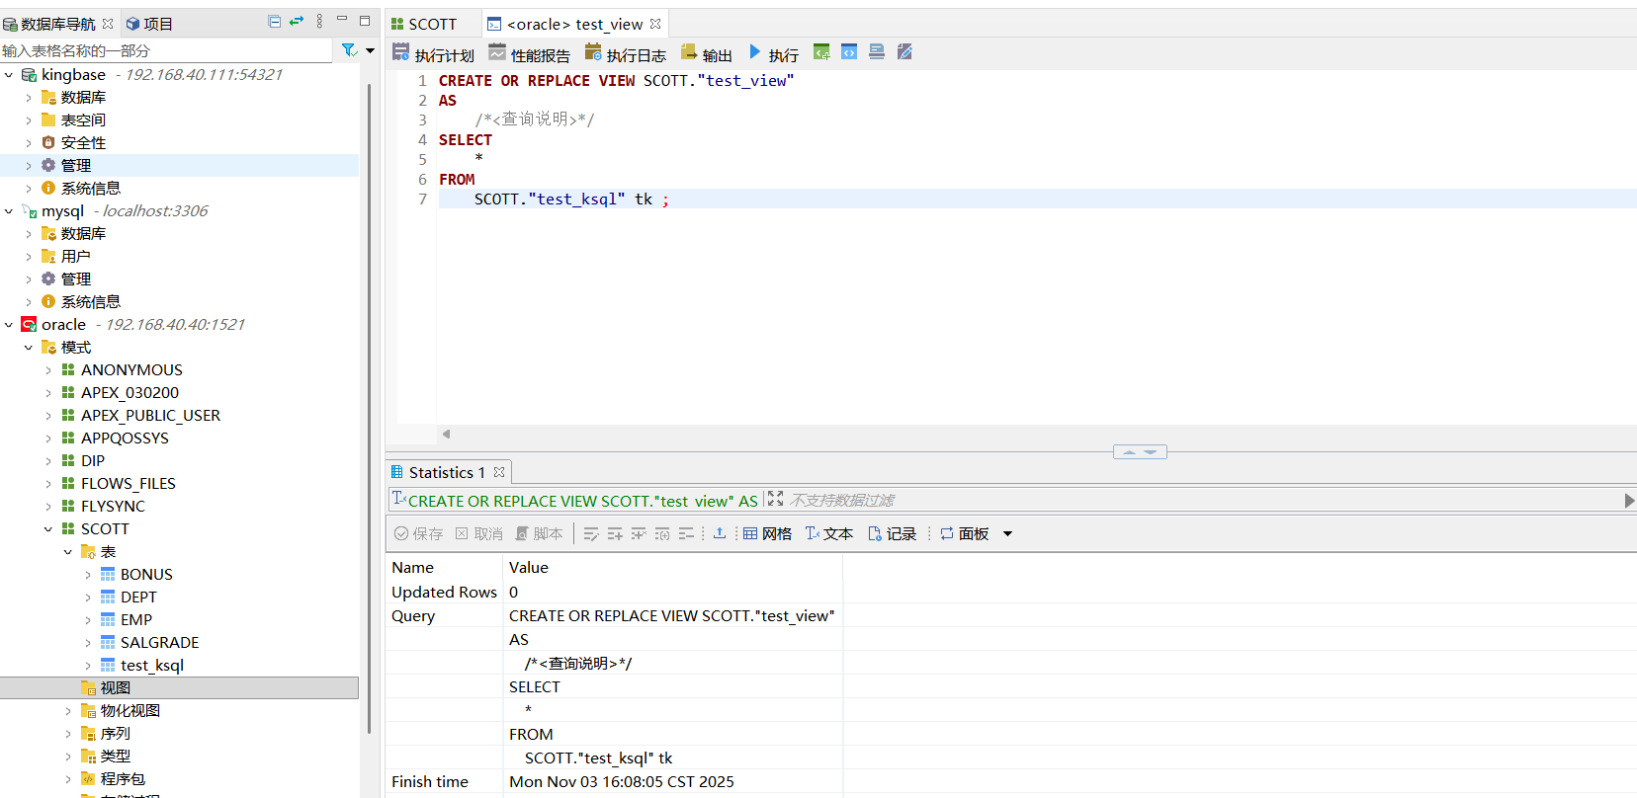This screenshot has width=1637, height=798.
Task: Switch results to 网格 grid view
Action: coord(767,533)
